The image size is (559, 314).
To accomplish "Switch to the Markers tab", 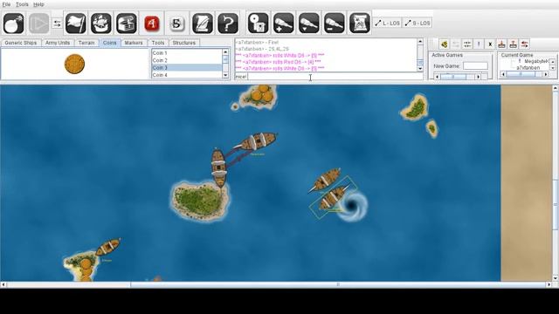I will tap(134, 43).
